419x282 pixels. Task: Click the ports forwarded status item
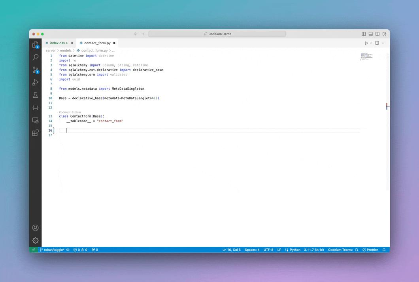point(95,250)
